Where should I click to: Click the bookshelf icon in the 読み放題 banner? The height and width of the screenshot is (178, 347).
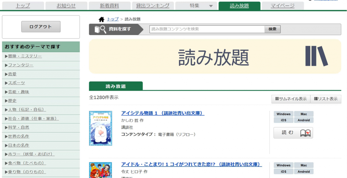[x=317, y=56]
